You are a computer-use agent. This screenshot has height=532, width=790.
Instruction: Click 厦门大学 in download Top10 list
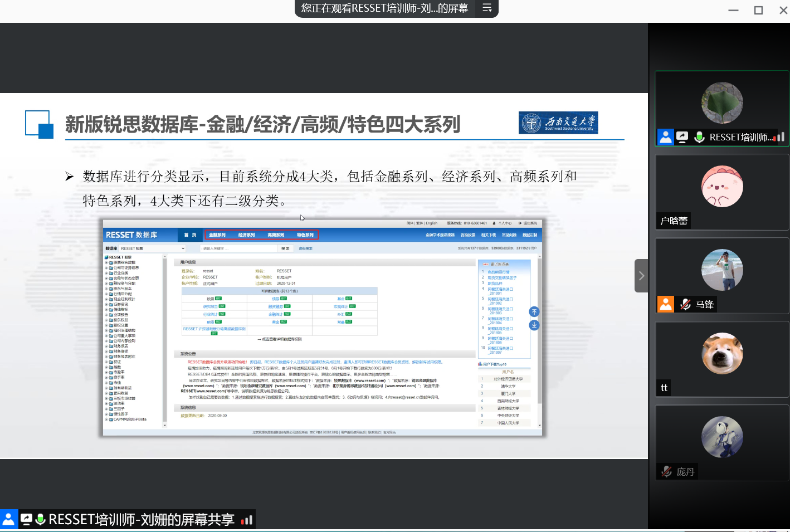pos(508,394)
